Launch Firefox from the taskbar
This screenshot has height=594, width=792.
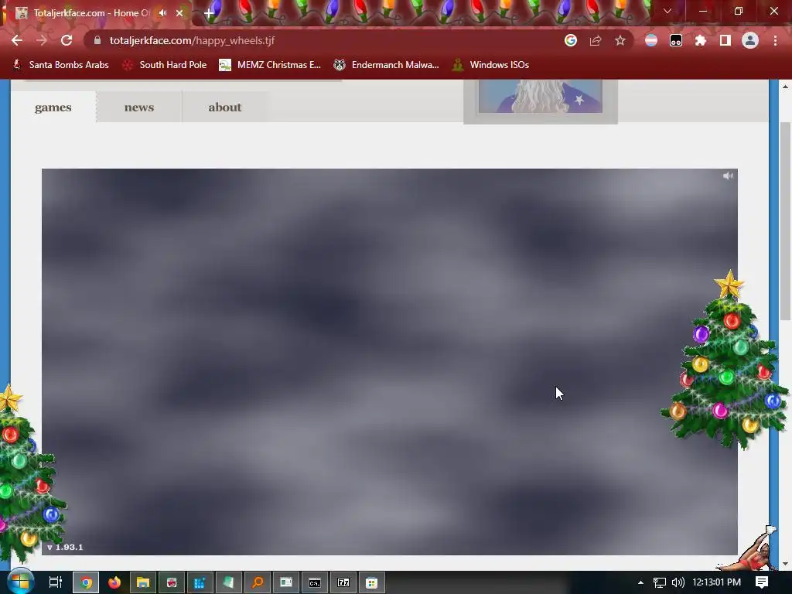(x=114, y=582)
